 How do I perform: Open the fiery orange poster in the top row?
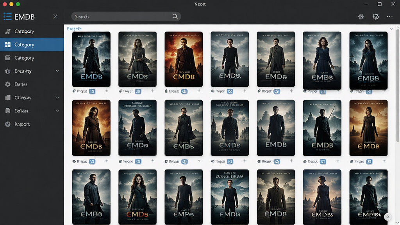click(184, 59)
